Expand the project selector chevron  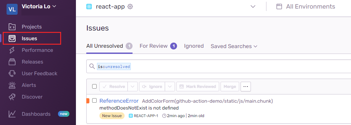[x=253, y=7]
